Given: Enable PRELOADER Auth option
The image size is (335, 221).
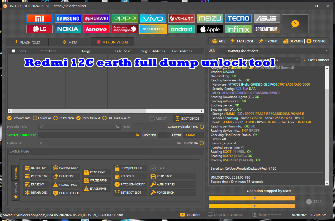Looking at the screenshot, I should [x=116, y=118].
